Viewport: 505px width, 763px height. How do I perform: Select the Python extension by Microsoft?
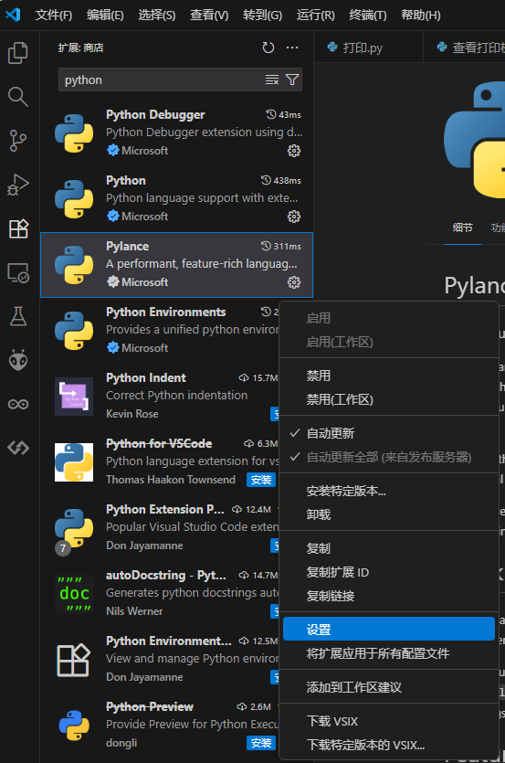pos(176,198)
